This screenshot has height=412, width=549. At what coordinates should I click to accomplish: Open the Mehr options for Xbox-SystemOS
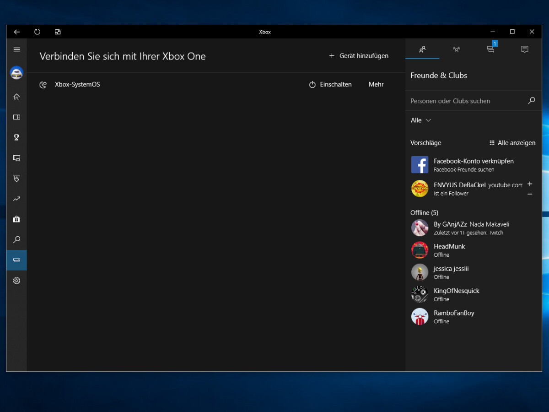376,85
